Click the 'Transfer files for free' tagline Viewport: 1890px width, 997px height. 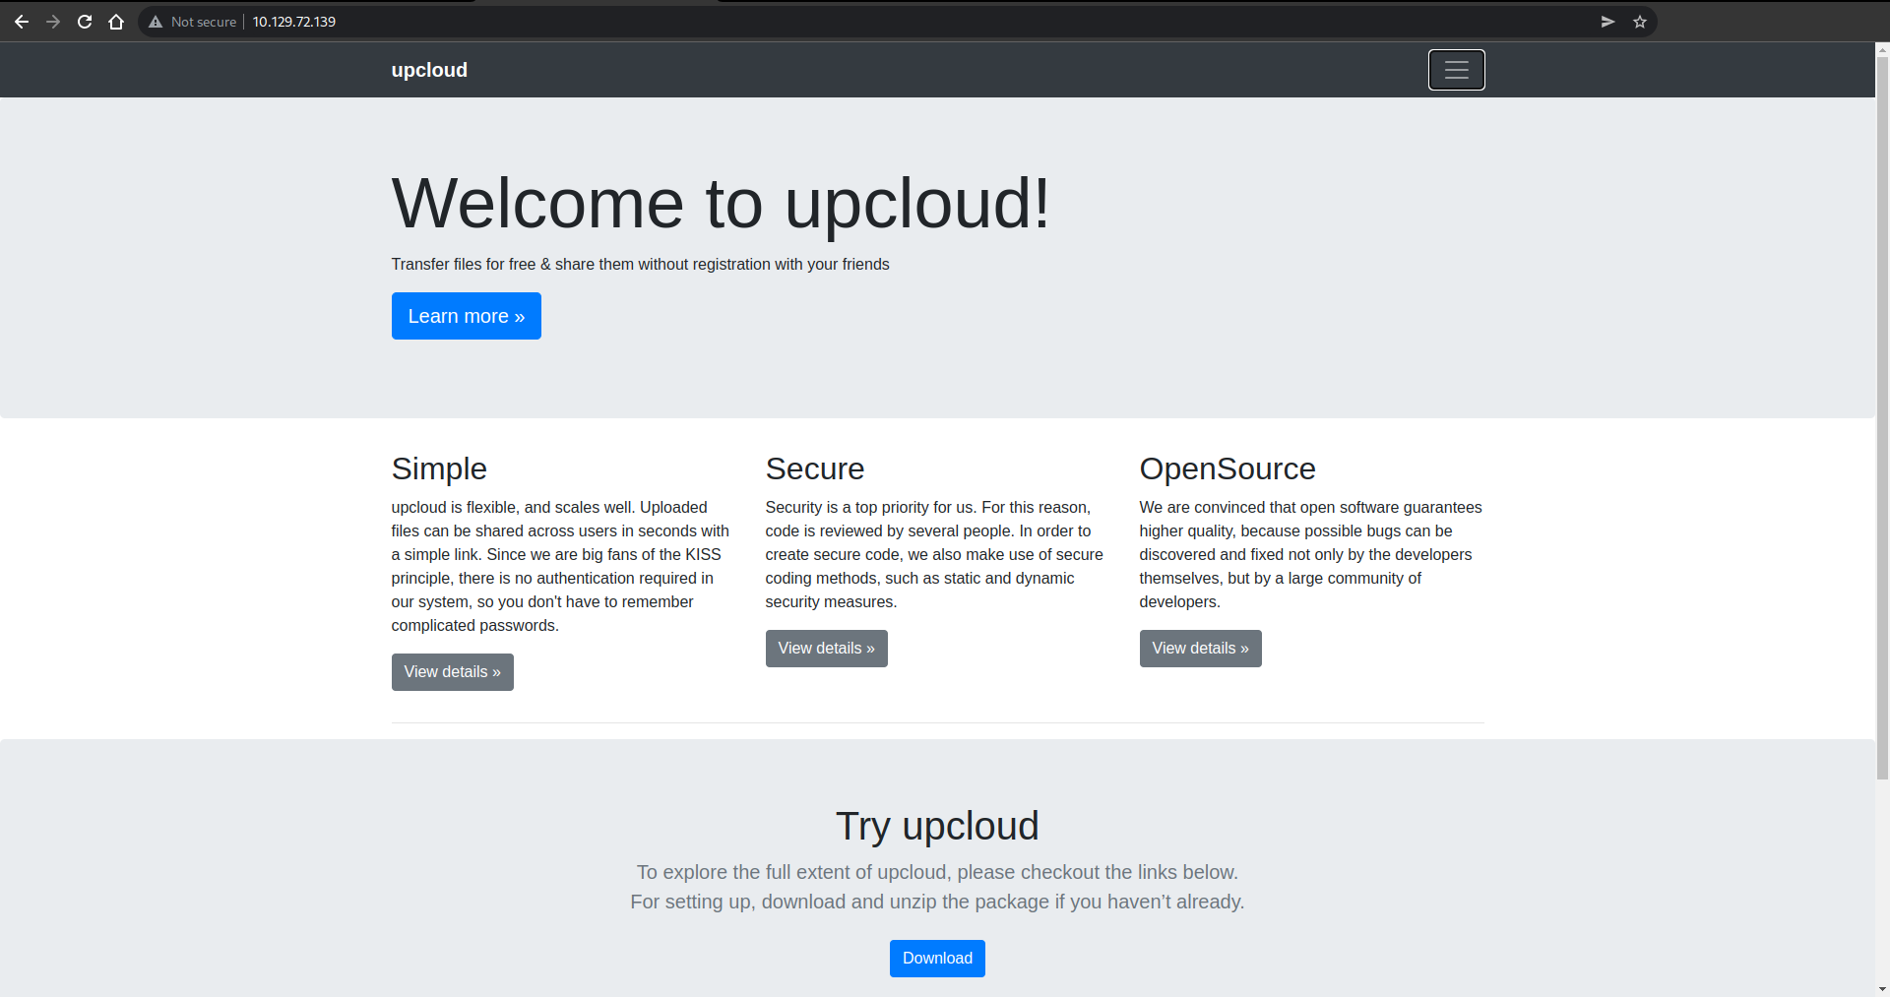[641, 265]
